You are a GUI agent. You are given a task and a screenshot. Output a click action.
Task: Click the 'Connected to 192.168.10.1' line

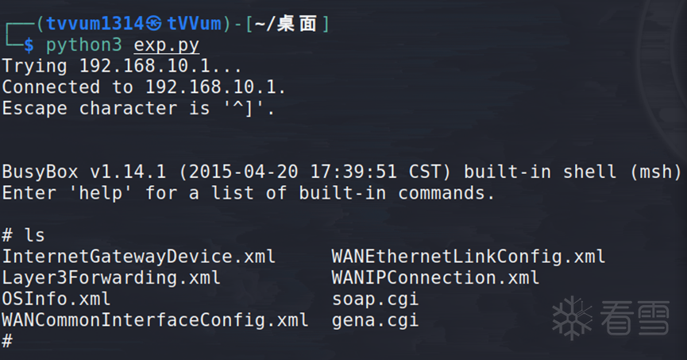click(x=144, y=87)
